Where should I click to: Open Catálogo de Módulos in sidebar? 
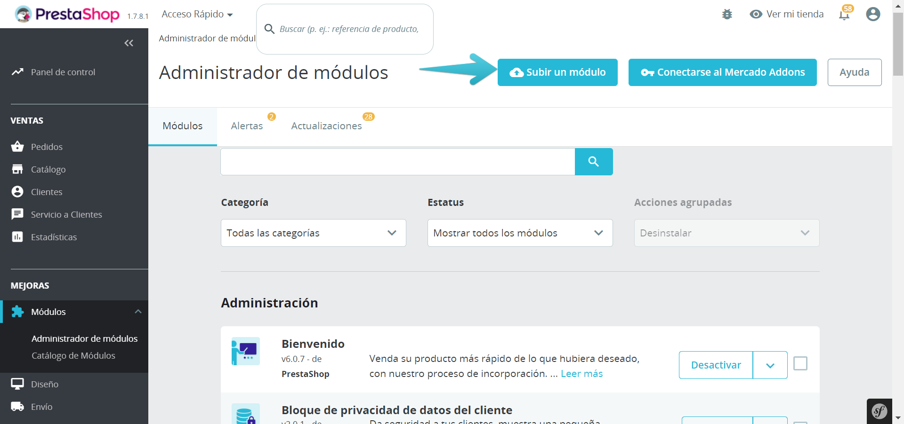(x=73, y=355)
